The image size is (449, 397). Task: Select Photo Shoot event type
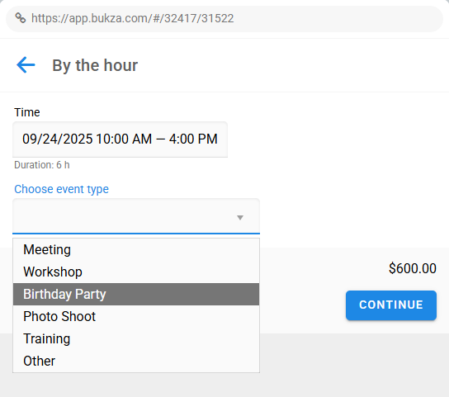coord(136,316)
